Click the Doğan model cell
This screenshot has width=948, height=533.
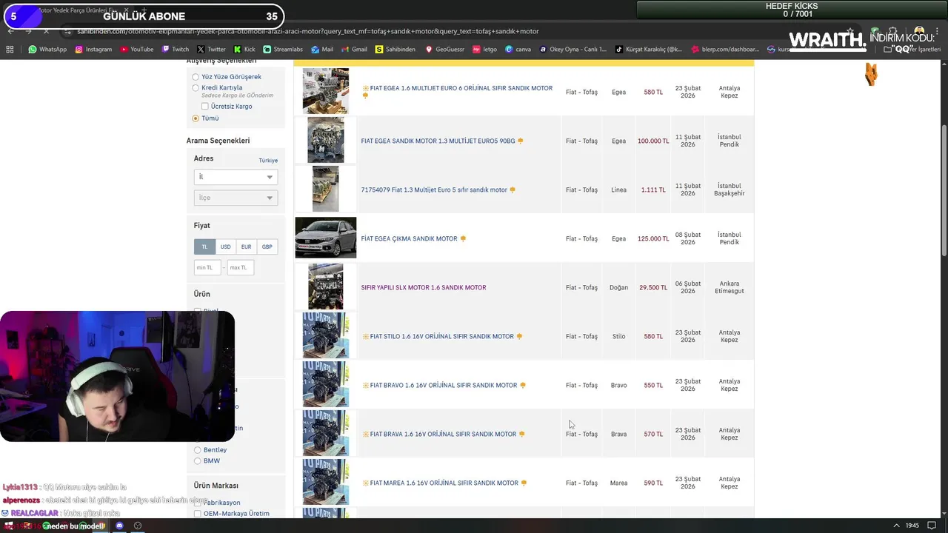click(618, 287)
